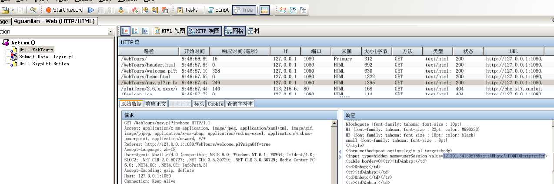Select the Action() node in the tree
This screenshot has width=554, height=184.
click(x=23, y=43)
